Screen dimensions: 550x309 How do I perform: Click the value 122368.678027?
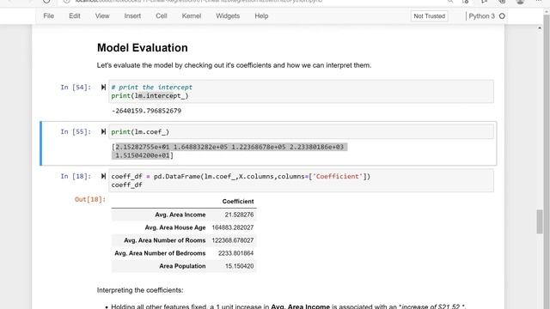[x=233, y=240]
